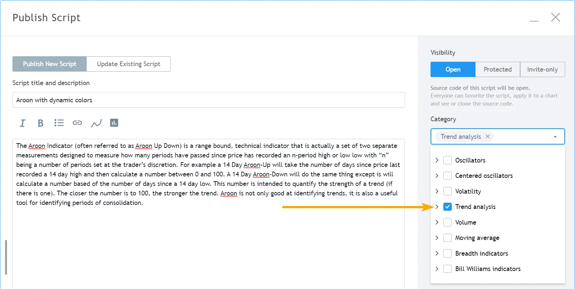The width and height of the screenshot is (575, 290).
Task: Apply italic formatting in description toolbar
Action: coord(22,123)
